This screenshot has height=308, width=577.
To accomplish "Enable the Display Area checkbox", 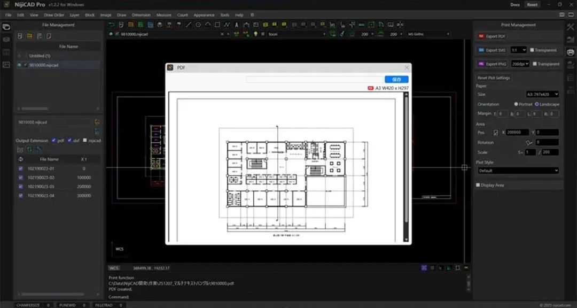I will 478,185.
